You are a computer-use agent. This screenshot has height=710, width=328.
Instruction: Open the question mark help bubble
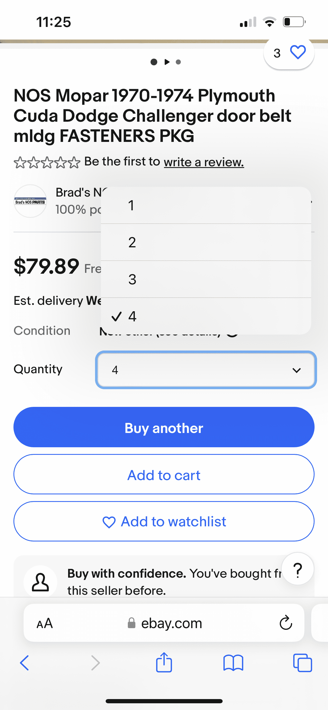(298, 569)
